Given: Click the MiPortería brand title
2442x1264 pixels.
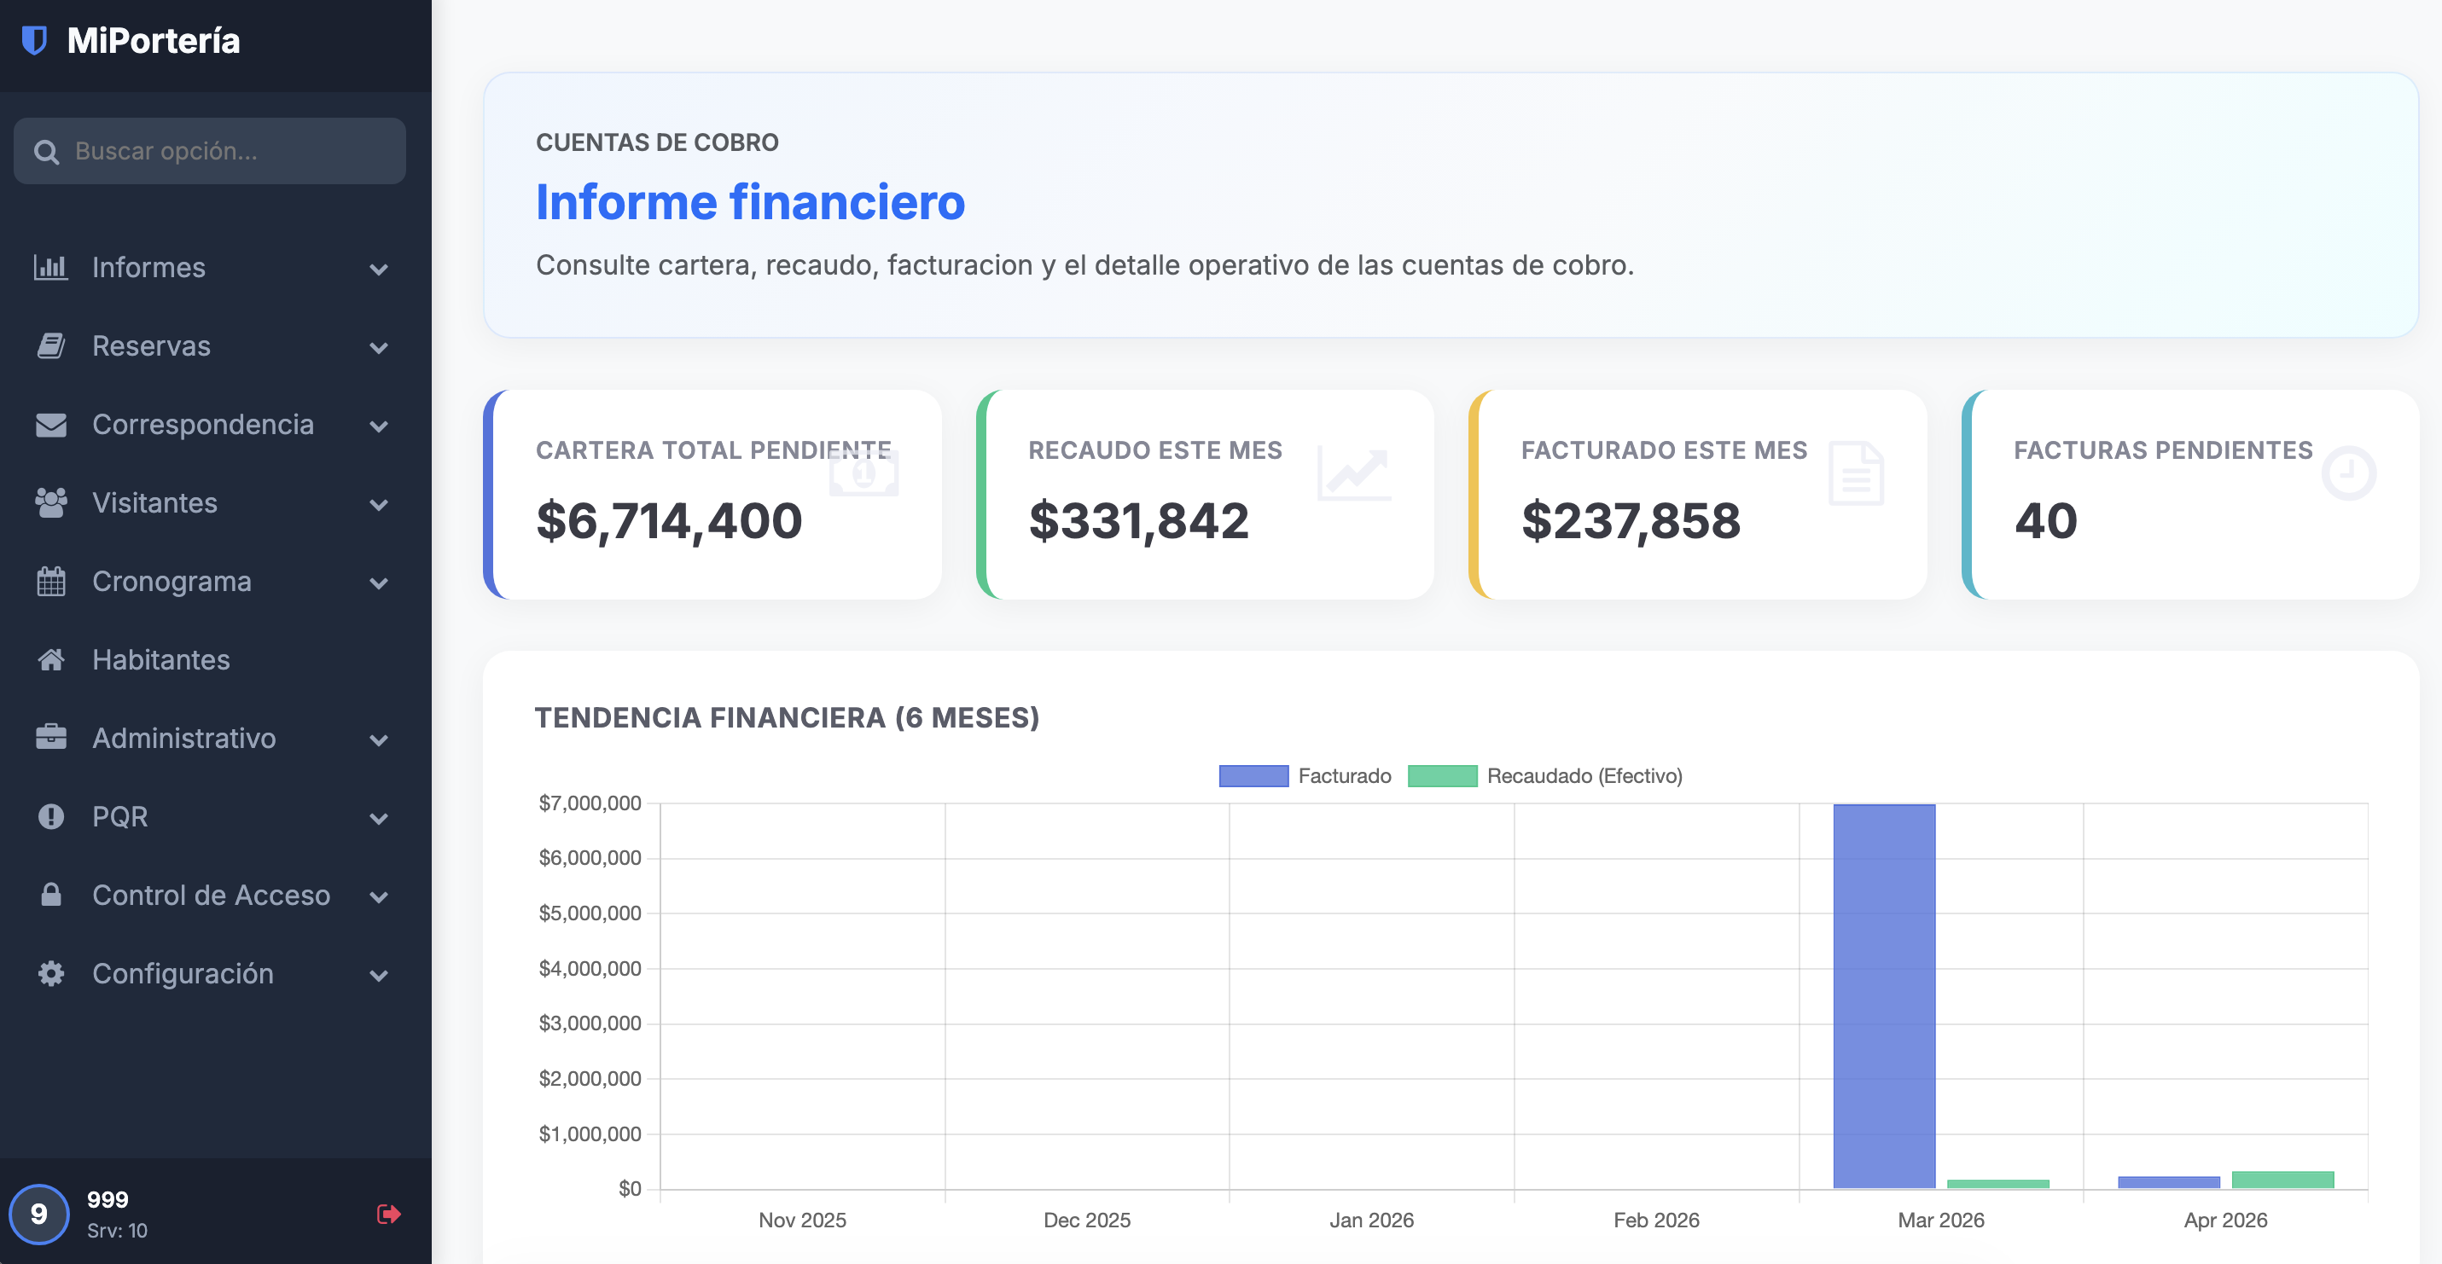Looking at the screenshot, I should click(x=154, y=41).
